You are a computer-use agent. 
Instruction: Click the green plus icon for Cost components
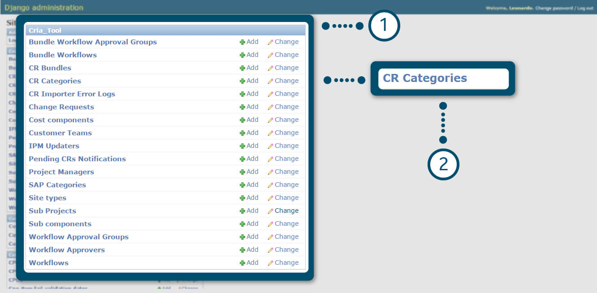pos(242,120)
